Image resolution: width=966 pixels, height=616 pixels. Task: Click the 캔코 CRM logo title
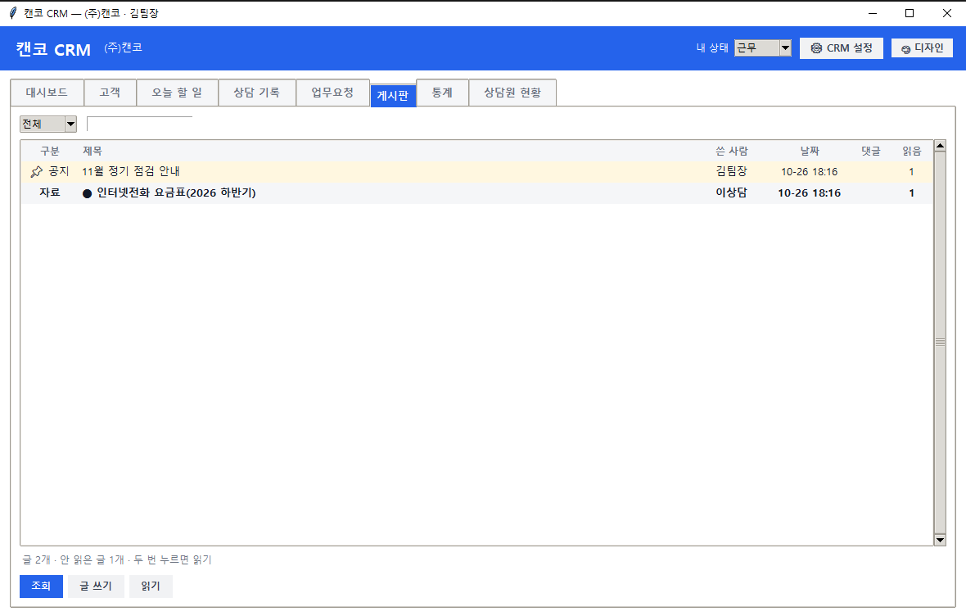point(53,49)
